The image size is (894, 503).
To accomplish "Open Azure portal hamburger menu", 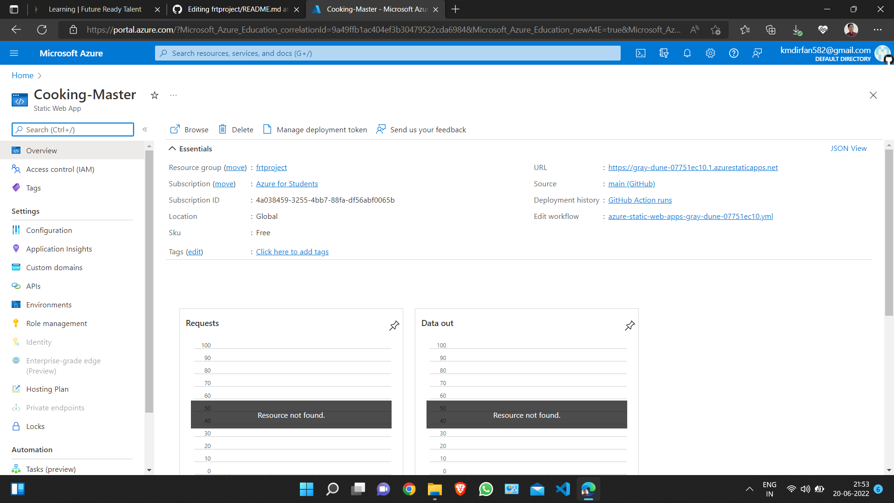I will [x=14, y=53].
